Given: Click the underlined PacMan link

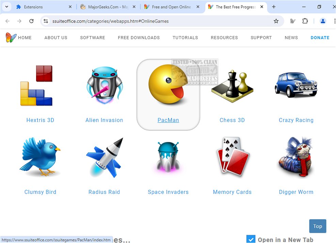Looking at the screenshot, I should pos(168,120).
